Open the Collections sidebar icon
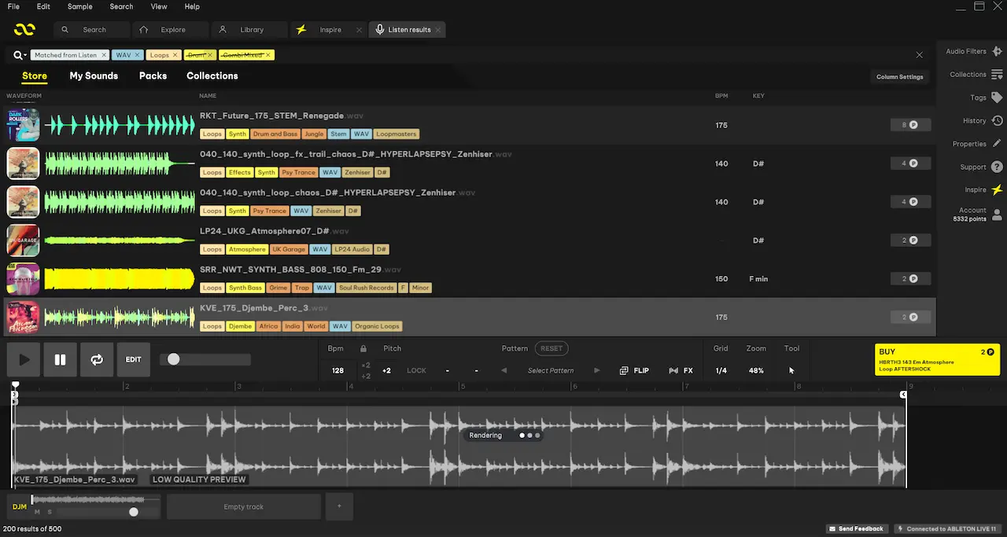This screenshot has width=1007, height=537. coord(997,75)
